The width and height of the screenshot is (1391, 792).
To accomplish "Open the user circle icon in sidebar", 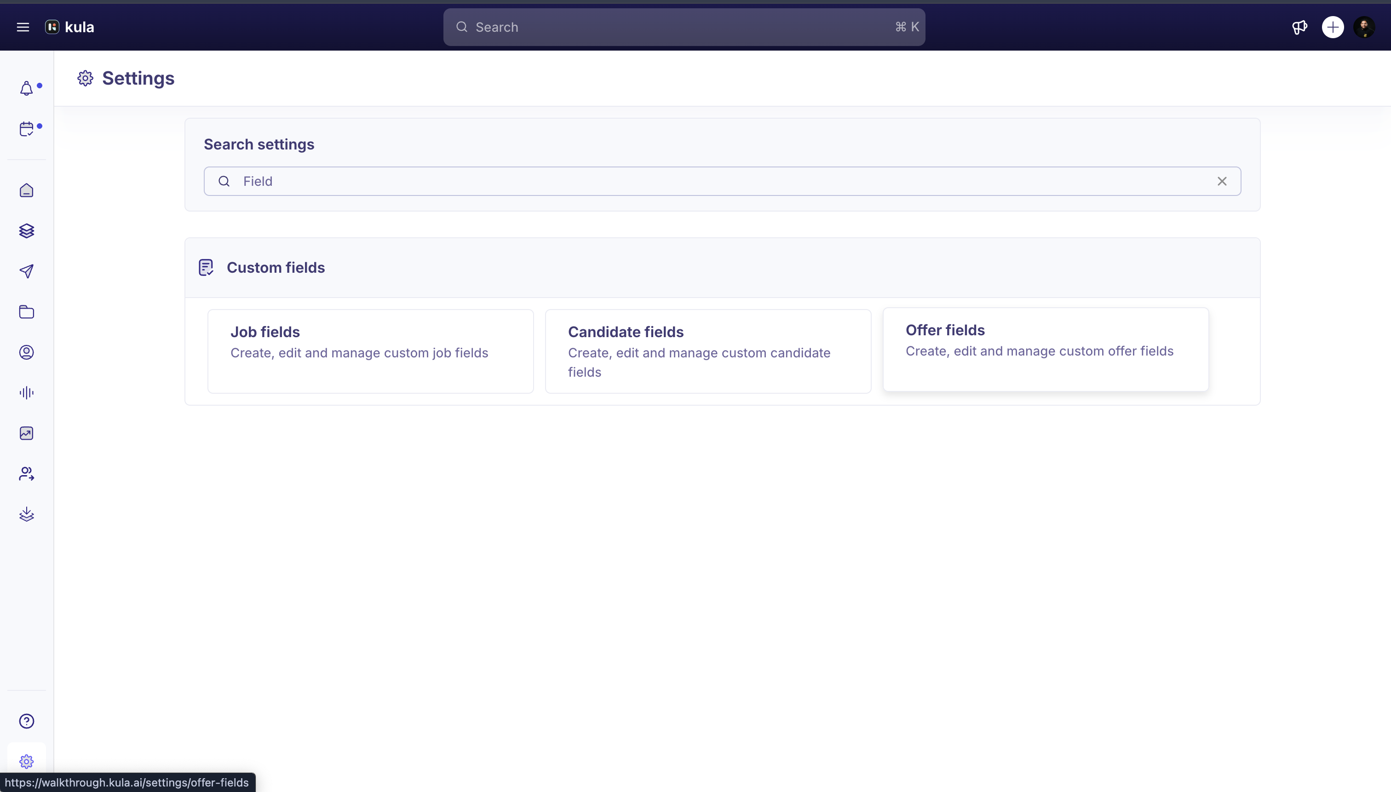I will click(27, 352).
